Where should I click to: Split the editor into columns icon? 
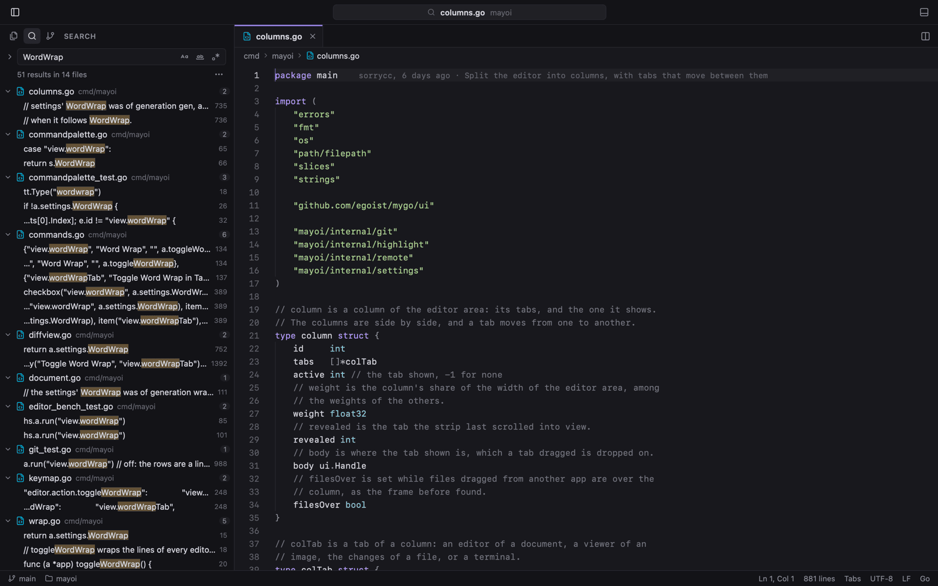click(925, 36)
